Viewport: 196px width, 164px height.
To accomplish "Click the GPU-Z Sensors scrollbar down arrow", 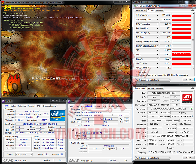I will click(193, 68).
